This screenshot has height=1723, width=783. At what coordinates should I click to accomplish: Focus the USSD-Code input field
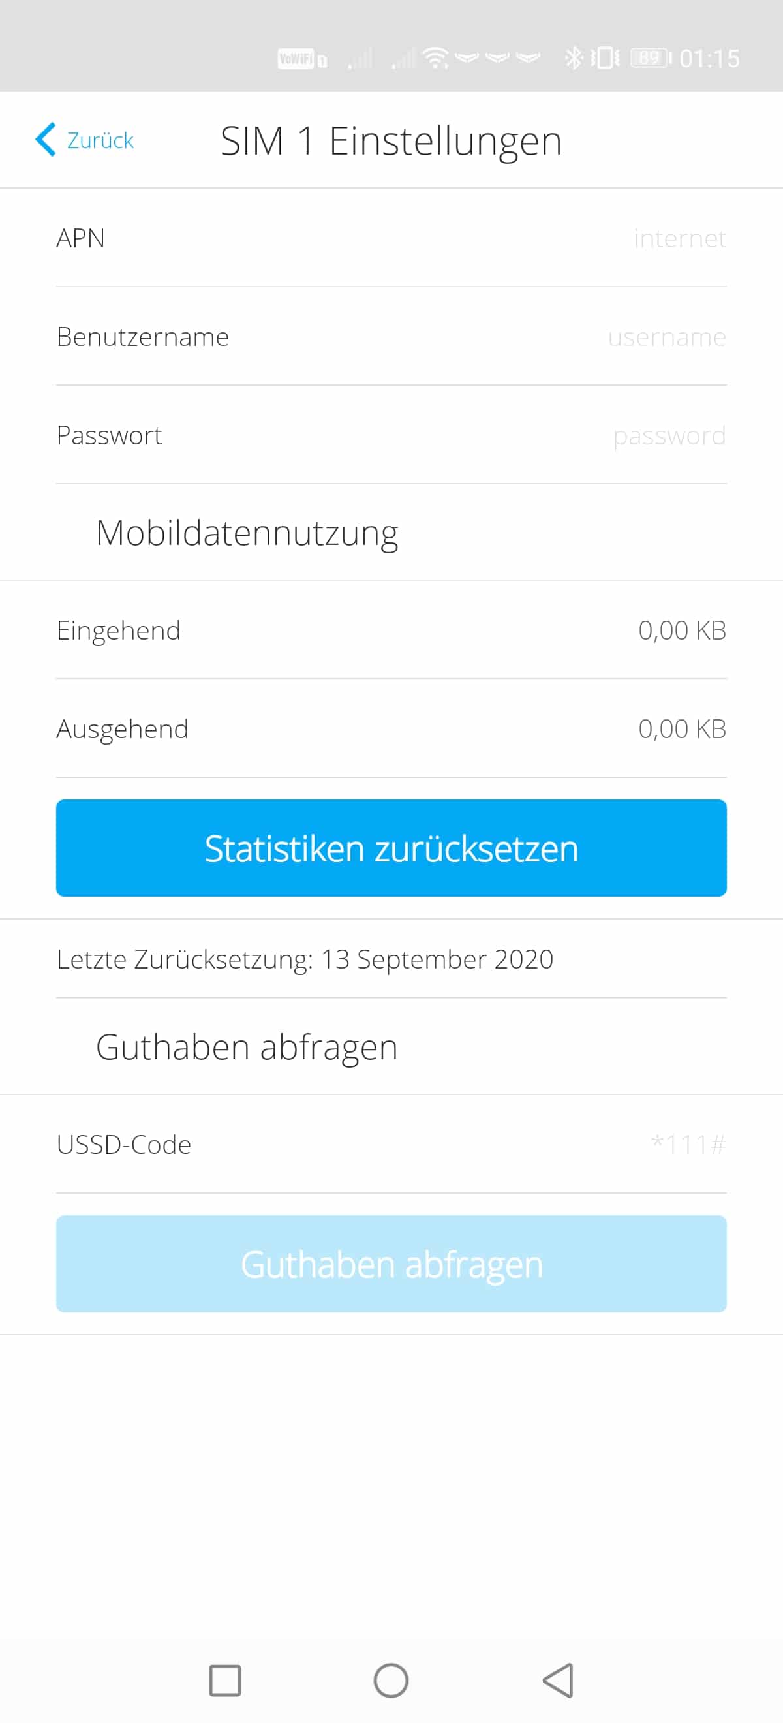[x=391, y=1145]
